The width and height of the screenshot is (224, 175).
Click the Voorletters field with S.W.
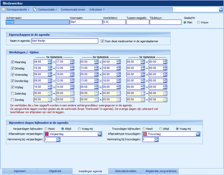tap(114, 22)
